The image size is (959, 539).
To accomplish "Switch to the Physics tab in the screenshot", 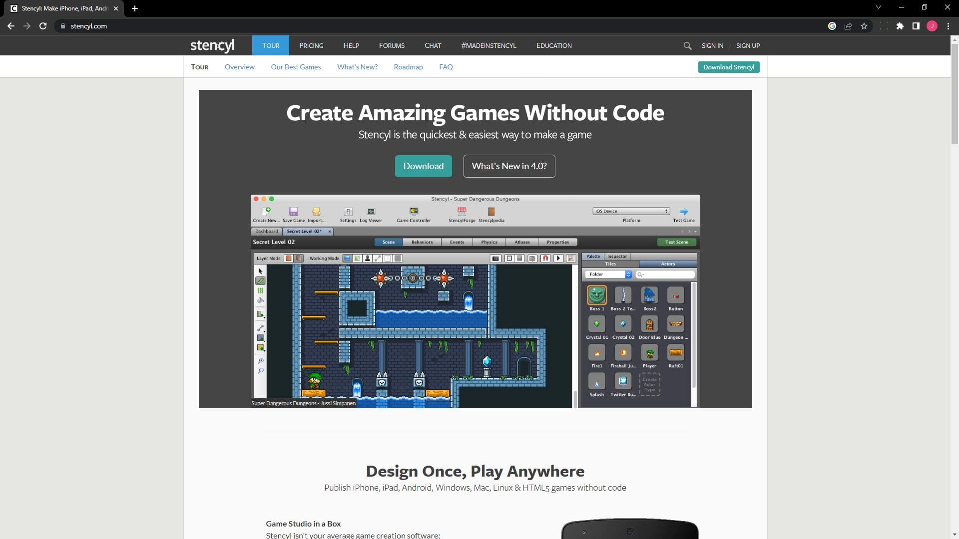I will pos(489,242).
